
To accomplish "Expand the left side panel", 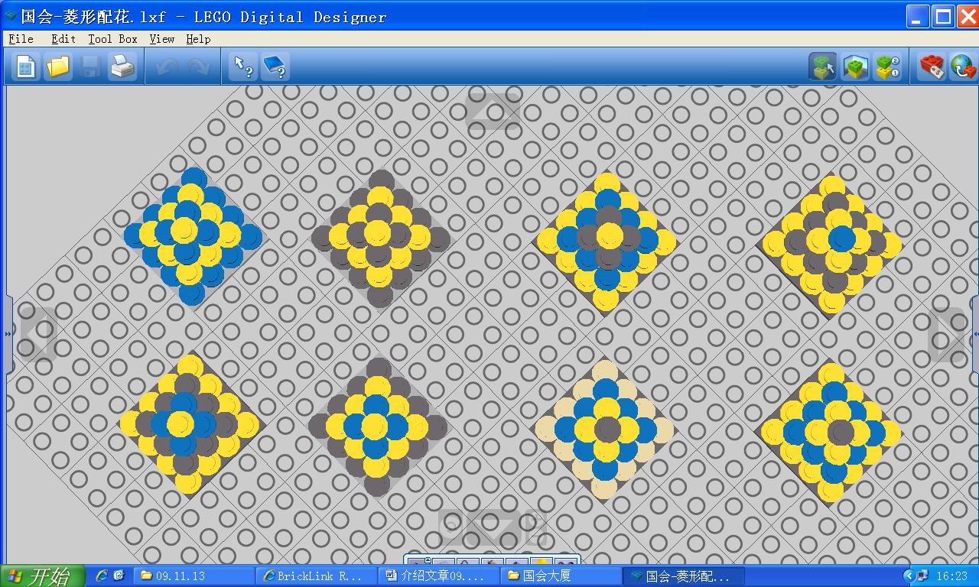I will pyautogui.click(x=9, y=334).
